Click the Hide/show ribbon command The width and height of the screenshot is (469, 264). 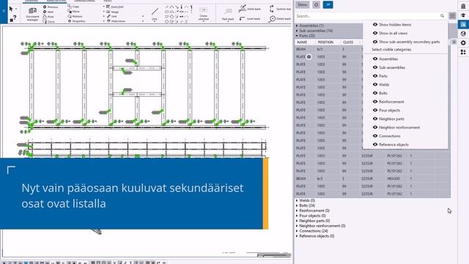click(116, 21)
